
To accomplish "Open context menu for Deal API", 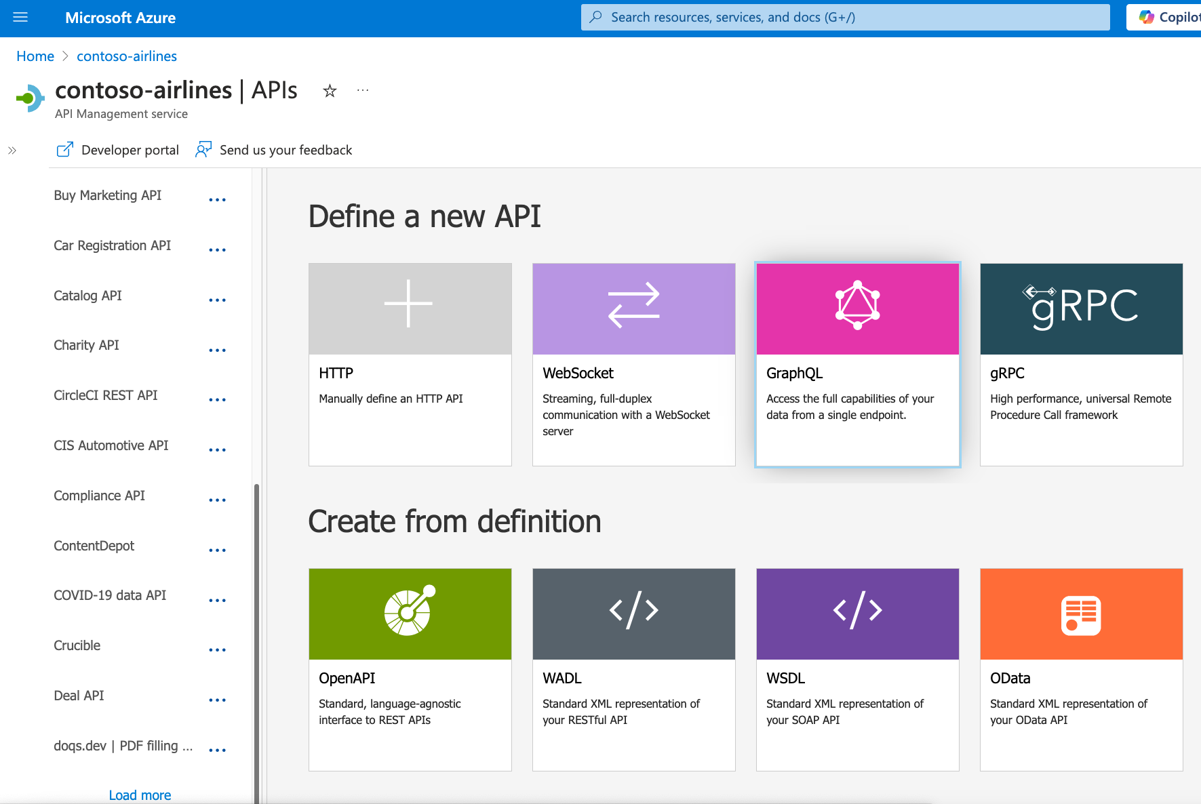I will pos(217,700).
